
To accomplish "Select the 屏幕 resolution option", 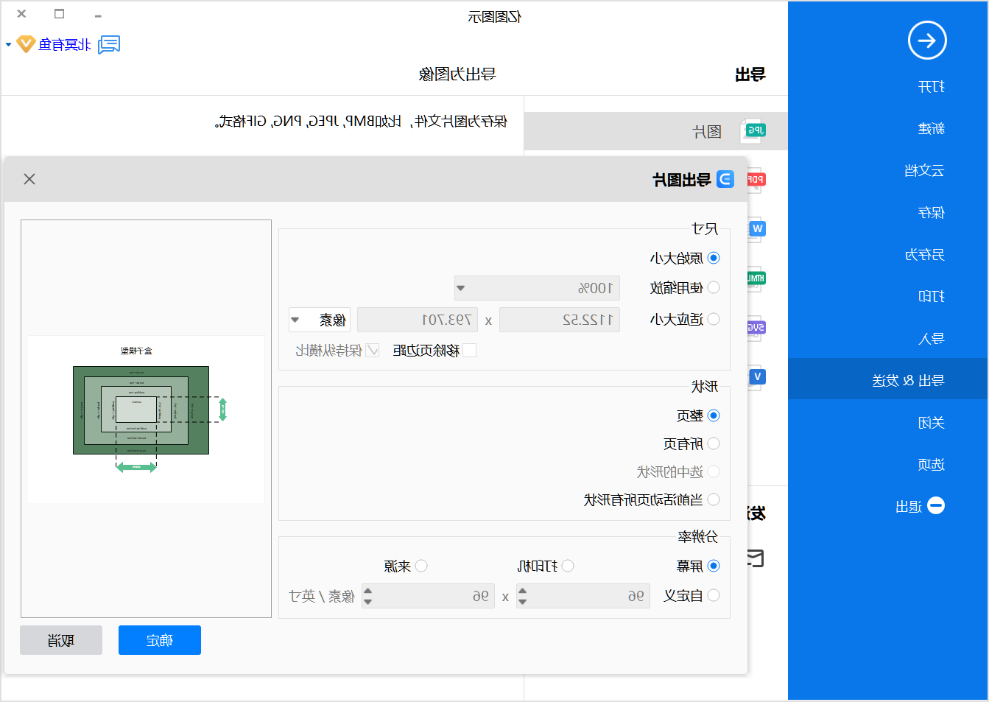I will tap(714, 566).
